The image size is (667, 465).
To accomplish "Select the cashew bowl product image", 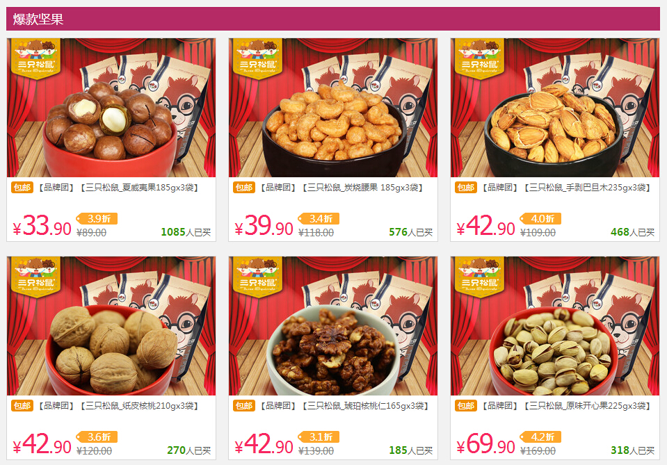I will coord(333,108).
